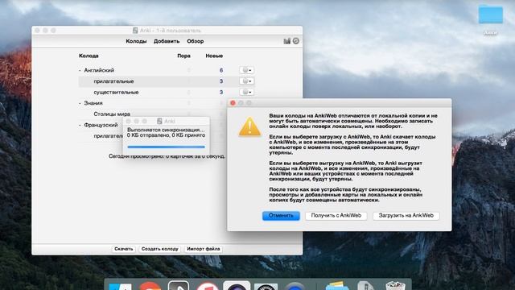Select the Столицы мира deck
Viewport: 515px width, 290px height.
point(112,114)
